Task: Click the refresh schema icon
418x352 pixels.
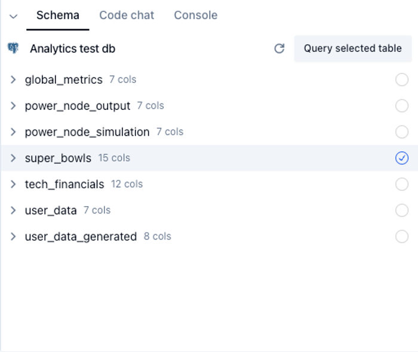Action: (x=279, y=48)
